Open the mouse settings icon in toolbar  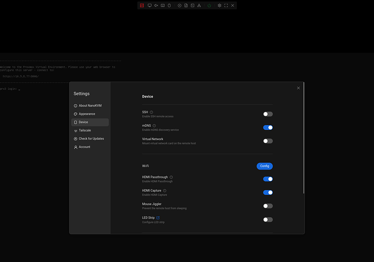pyautogui.click(x=169, y=5)
